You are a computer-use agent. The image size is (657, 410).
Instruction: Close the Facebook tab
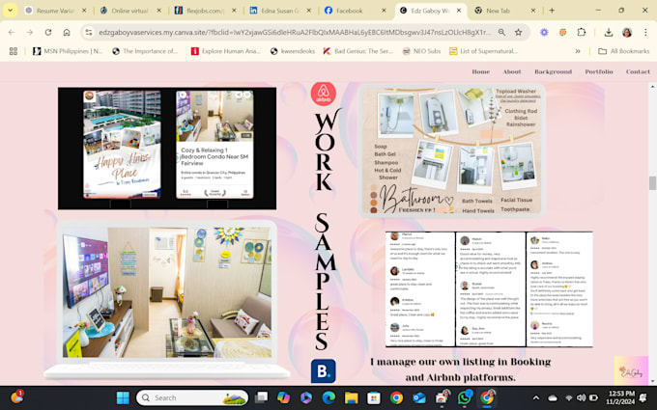point(384,11)
